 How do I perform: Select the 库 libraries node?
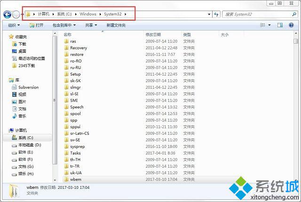click(14, 80)
